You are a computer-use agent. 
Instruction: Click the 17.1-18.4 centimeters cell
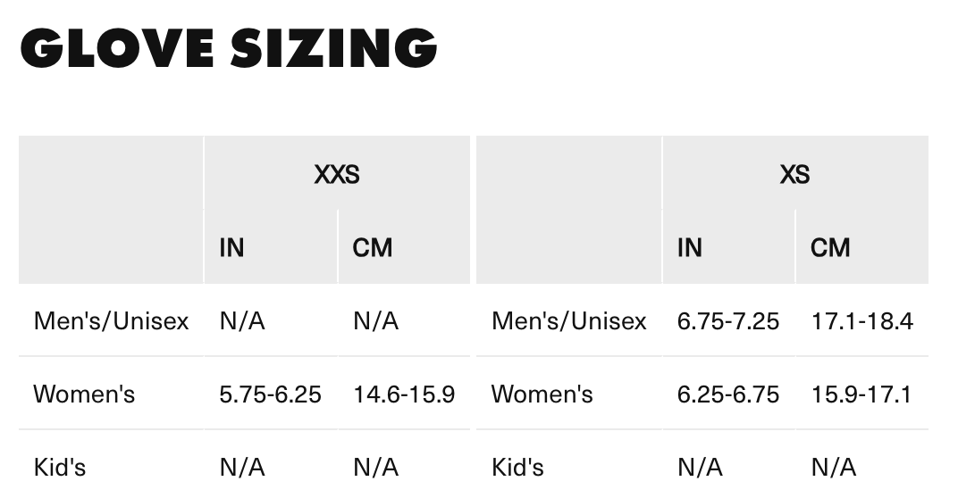(862, 321)
